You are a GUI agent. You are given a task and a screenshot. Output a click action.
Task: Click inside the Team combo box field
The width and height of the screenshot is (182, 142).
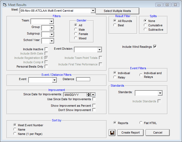point(40,21)
